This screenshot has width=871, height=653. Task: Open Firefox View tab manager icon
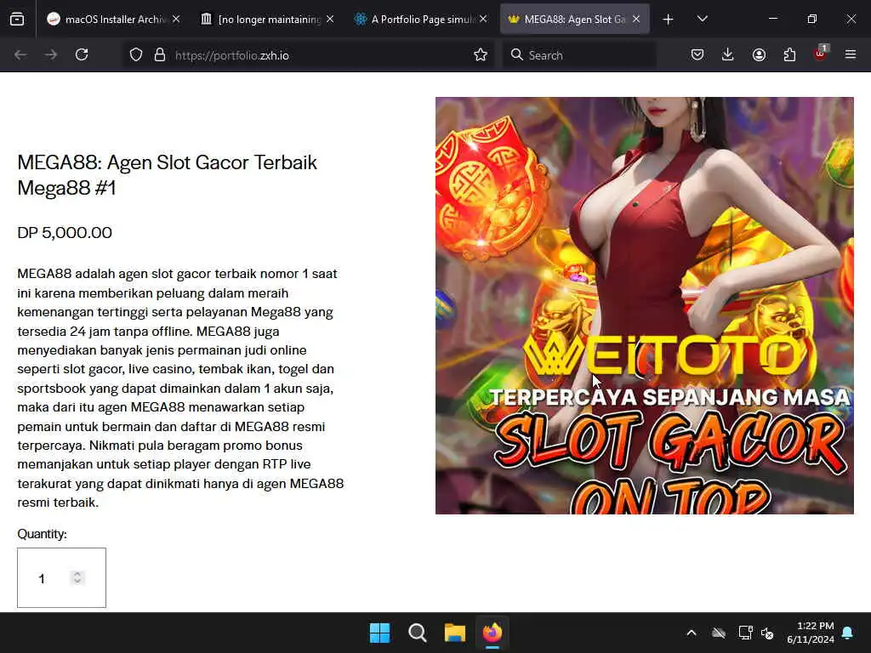tap(17, 20)
